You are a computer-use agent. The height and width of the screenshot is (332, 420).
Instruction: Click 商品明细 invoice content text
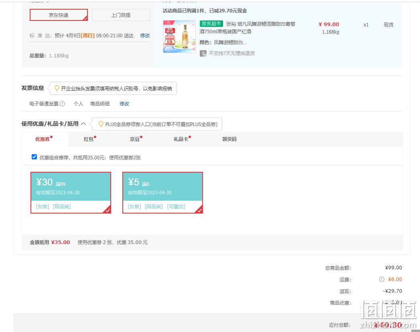[100, 104]
